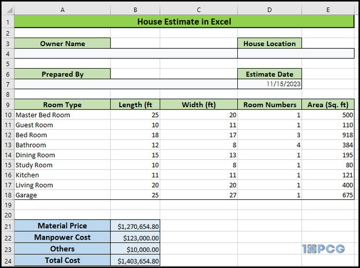Select the 'Others' label cell
The width and height of the screenshot is (360, 268).
63,249
